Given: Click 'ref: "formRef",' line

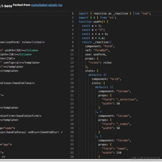Looking at the screenshot, I should pyautogui.click(x=97, y=50).
